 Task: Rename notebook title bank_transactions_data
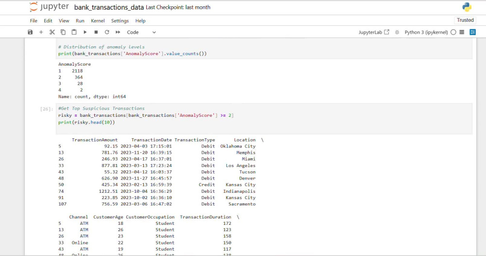point(109,7)
